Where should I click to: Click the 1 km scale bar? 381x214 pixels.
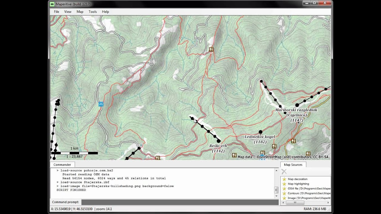point(74,153)
